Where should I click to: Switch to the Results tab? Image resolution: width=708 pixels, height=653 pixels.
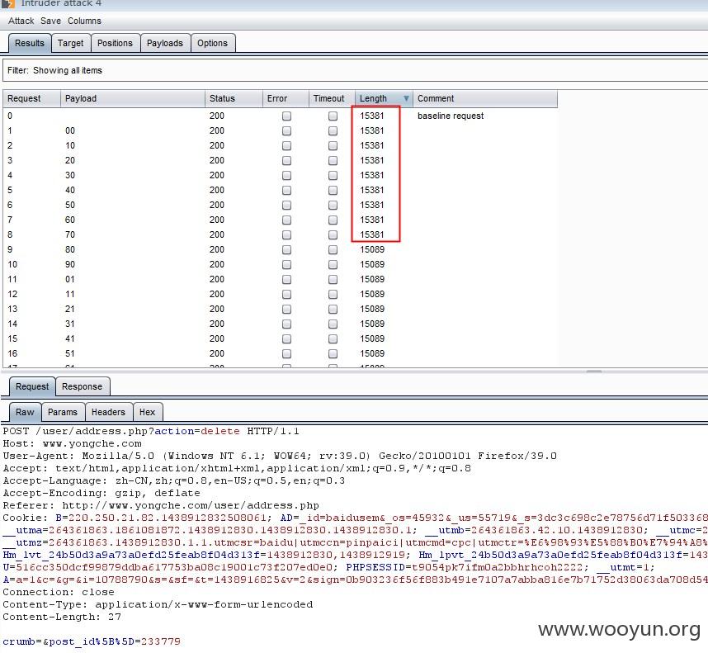click(x=30, y=43)
